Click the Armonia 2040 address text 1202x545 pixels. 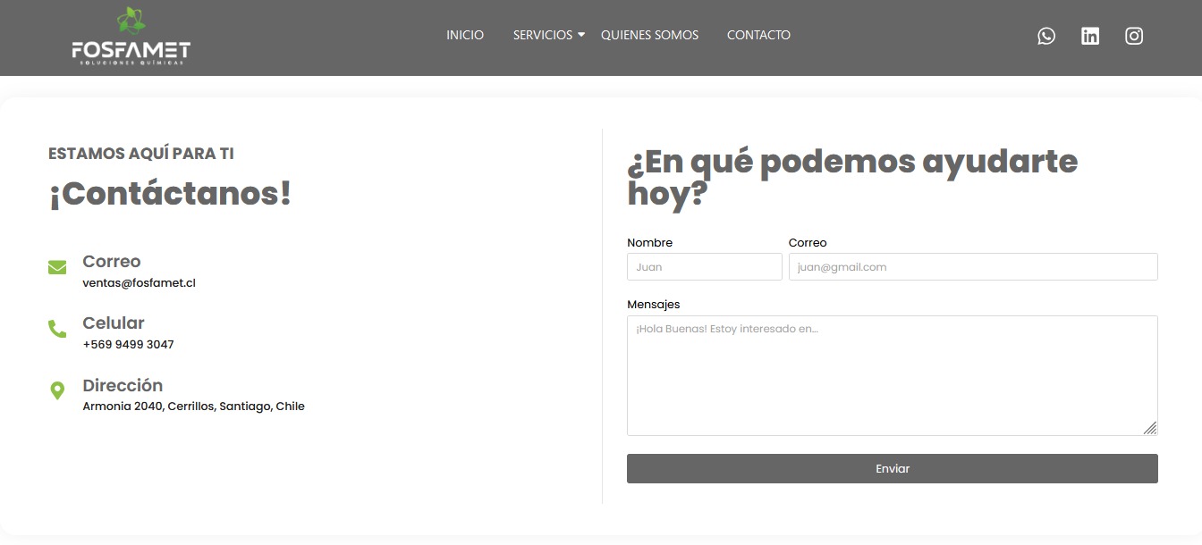pyautogui.click(x=193, y=407)
